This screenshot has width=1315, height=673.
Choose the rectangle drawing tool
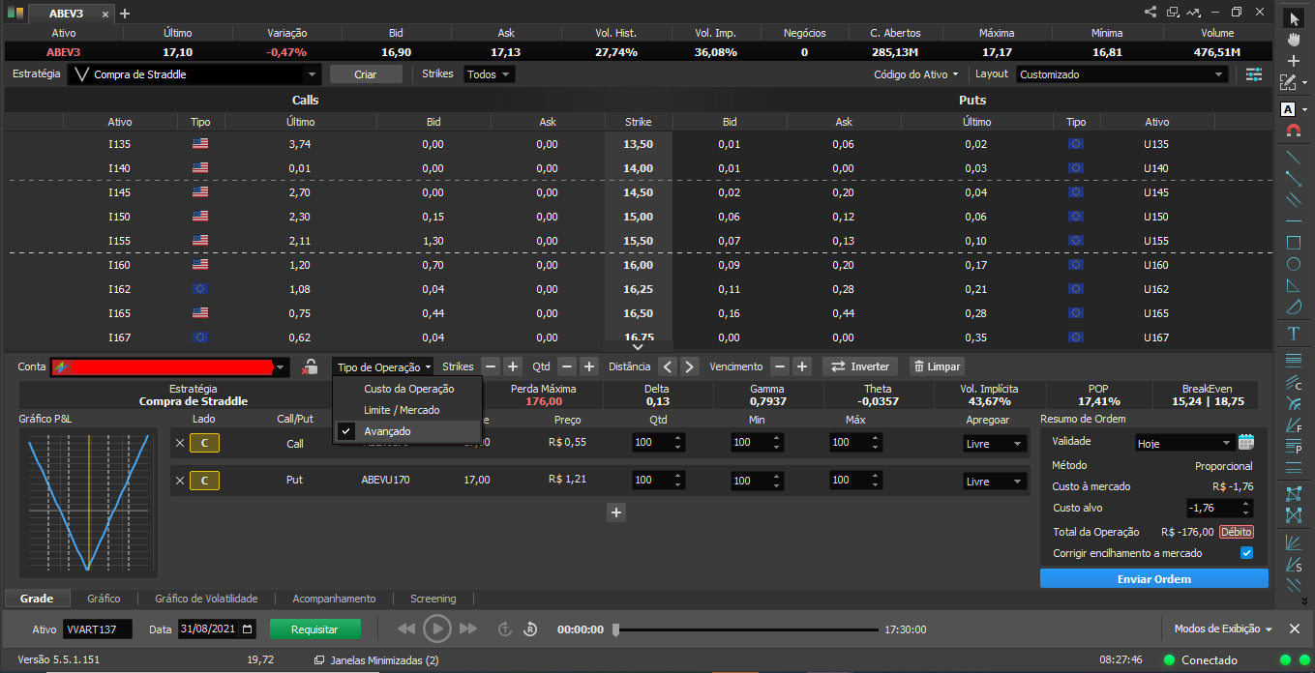(x=1294, y=243)
